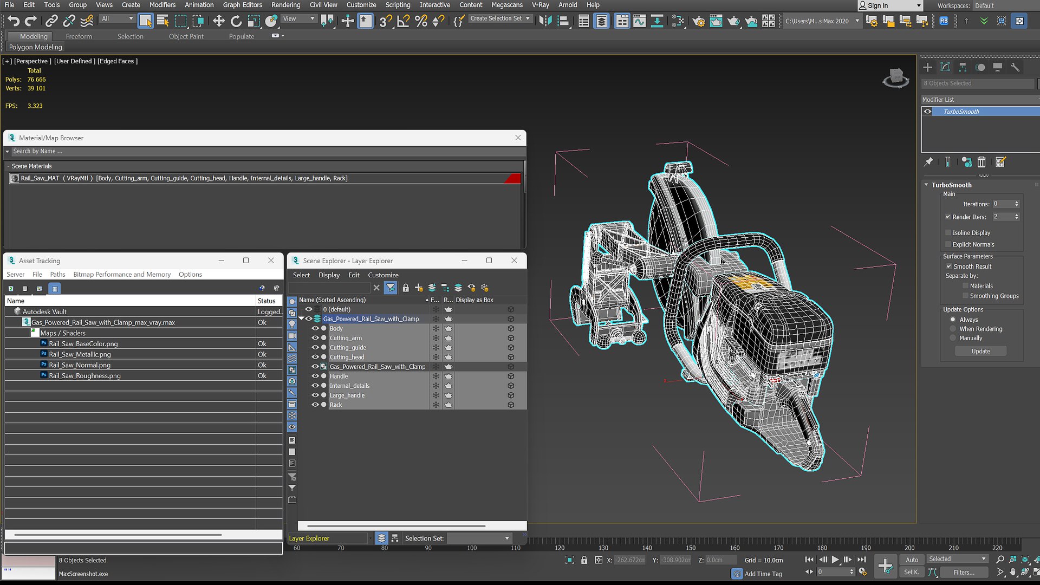
Task: Click Pin Stack icon under modifier list
Action: (928, 162)
